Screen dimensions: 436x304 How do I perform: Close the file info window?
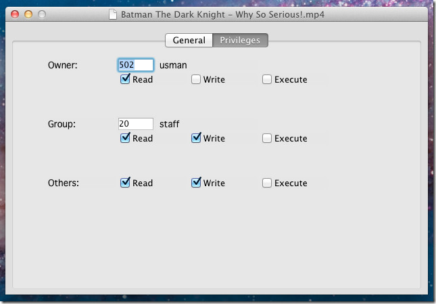point(15,14)
